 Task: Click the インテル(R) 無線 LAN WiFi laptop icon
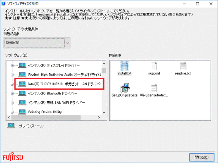tap(22, 102)
